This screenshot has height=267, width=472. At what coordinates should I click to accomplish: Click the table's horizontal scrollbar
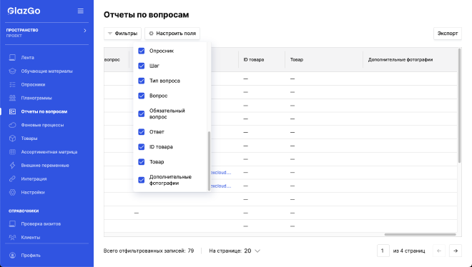pos(421,235)
